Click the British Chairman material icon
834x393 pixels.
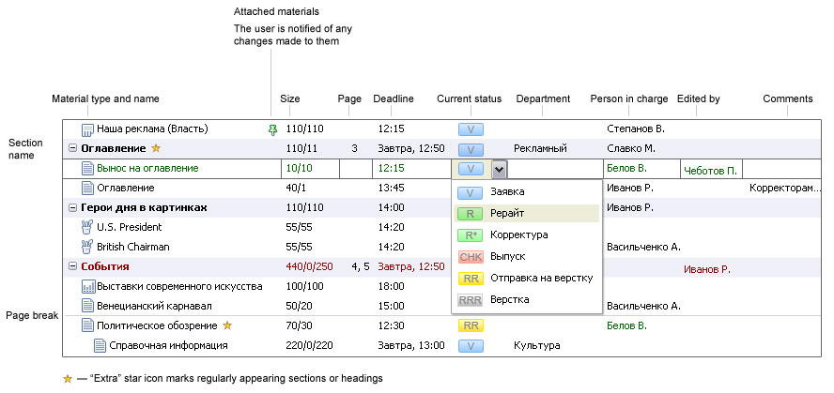click(88, 247)
